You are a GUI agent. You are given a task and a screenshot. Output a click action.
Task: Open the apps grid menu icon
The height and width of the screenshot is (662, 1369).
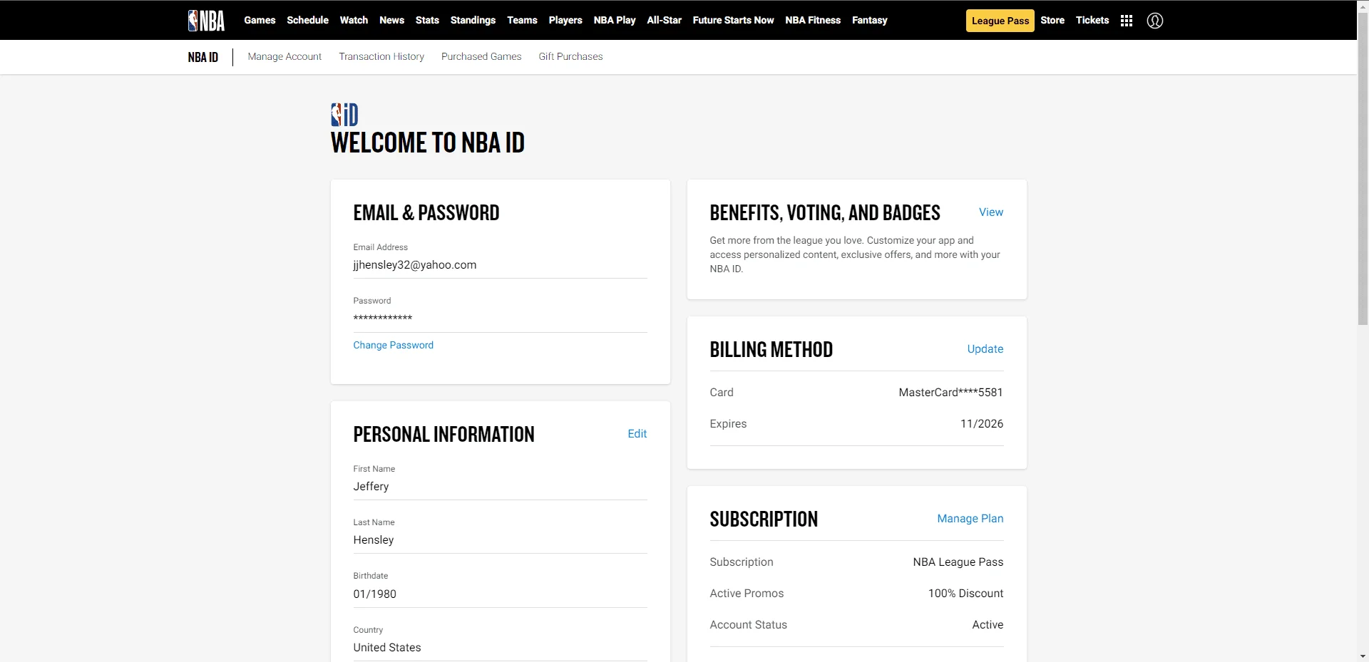tap(1127, 21)
